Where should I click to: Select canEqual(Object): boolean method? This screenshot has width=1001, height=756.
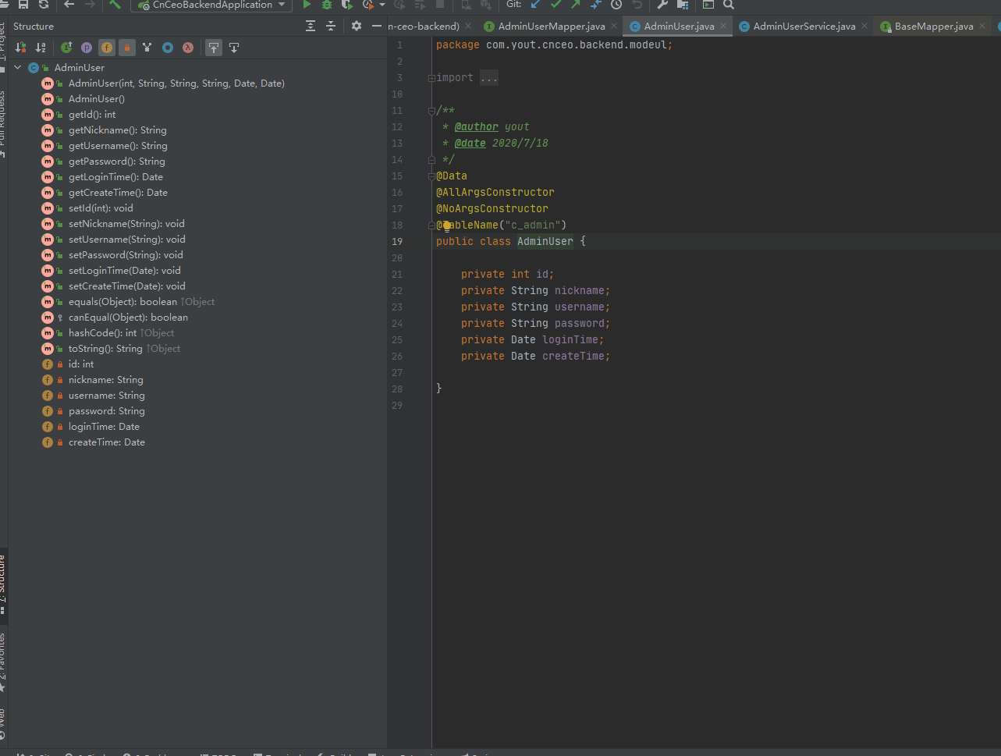pyautogui.click(x=128, y=318)
